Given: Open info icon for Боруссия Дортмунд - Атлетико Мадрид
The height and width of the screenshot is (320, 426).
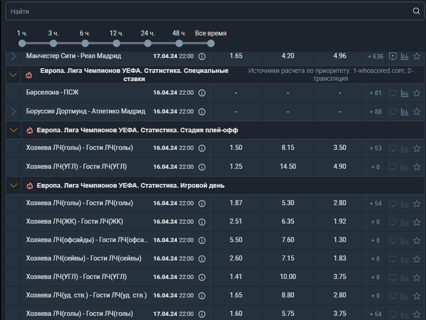Looking at the screenshot, I should [x=202, y=112].
